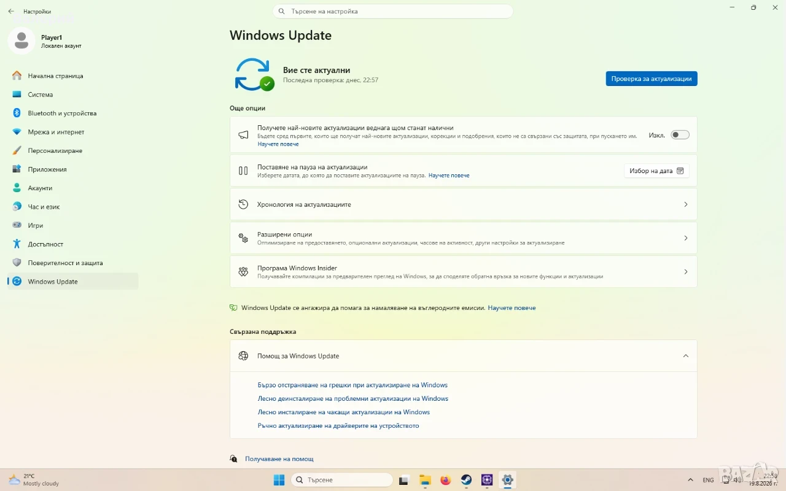
Task: Open the Избор на дата dropdown
Action: (656, 171)
